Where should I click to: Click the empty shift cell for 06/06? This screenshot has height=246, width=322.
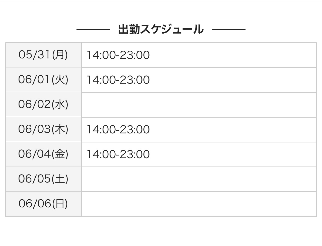point(199,204)
